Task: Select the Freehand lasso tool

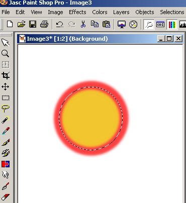Action: [6, 109]
